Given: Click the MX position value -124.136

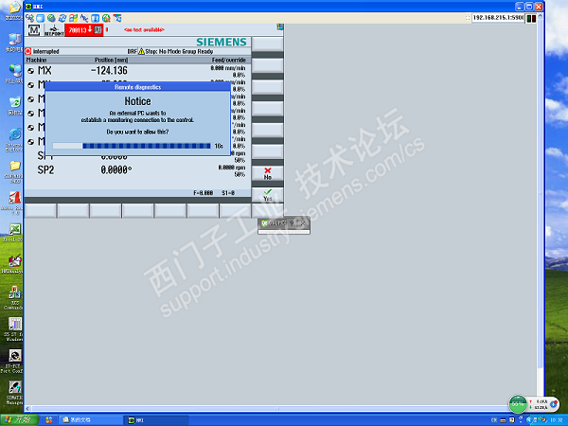Looking at the screenshot, I should pyautogui.click(x=110, y=71).
